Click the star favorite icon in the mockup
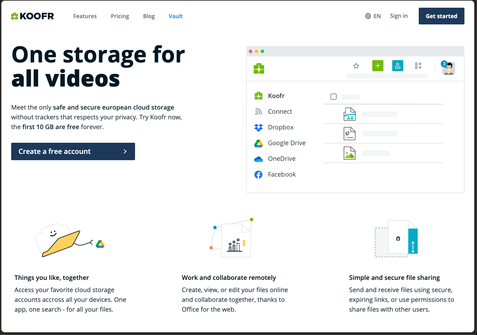The width and height of the screenshot is (477, 335). coord(356,66)
